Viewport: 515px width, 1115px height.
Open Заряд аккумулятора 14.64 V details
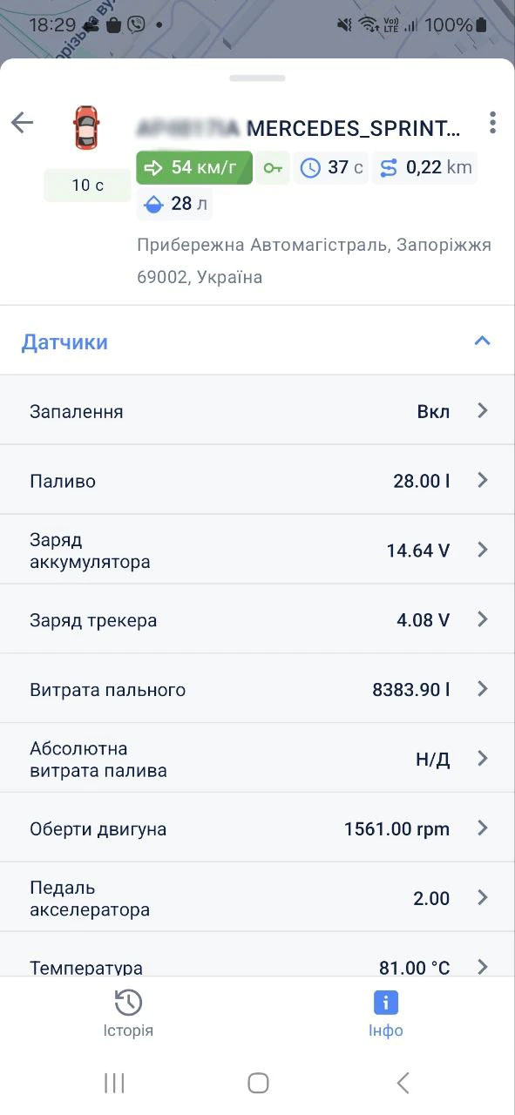[257, 550]
